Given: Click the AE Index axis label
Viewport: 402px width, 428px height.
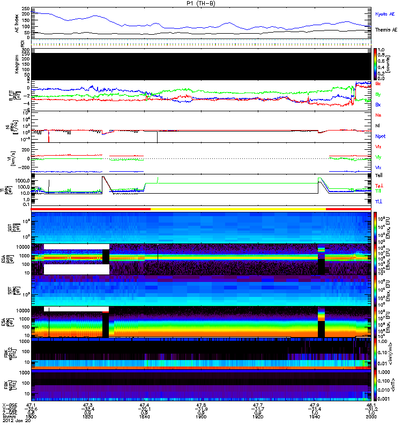Looking at the screenshot, I should click(17, 24).
